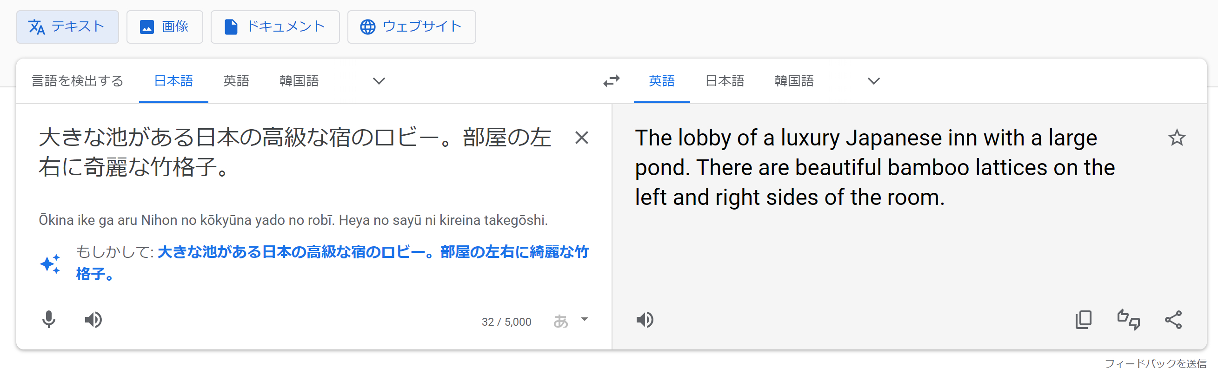Switch source language detection to 言語を検出する

(77, 81)
